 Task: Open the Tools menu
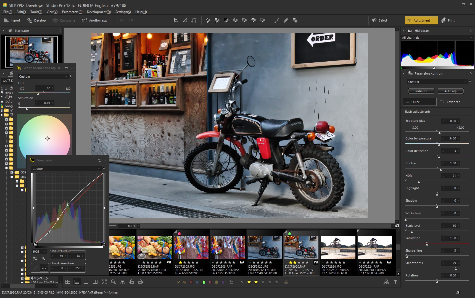coord(36,12)
